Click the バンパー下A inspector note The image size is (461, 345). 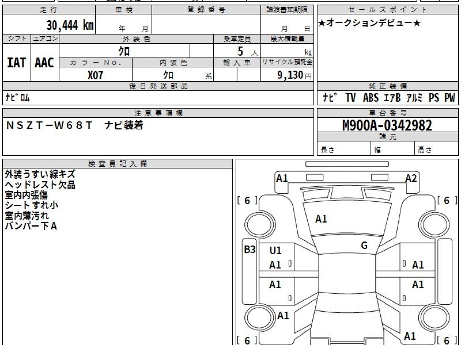click(31, 226)
